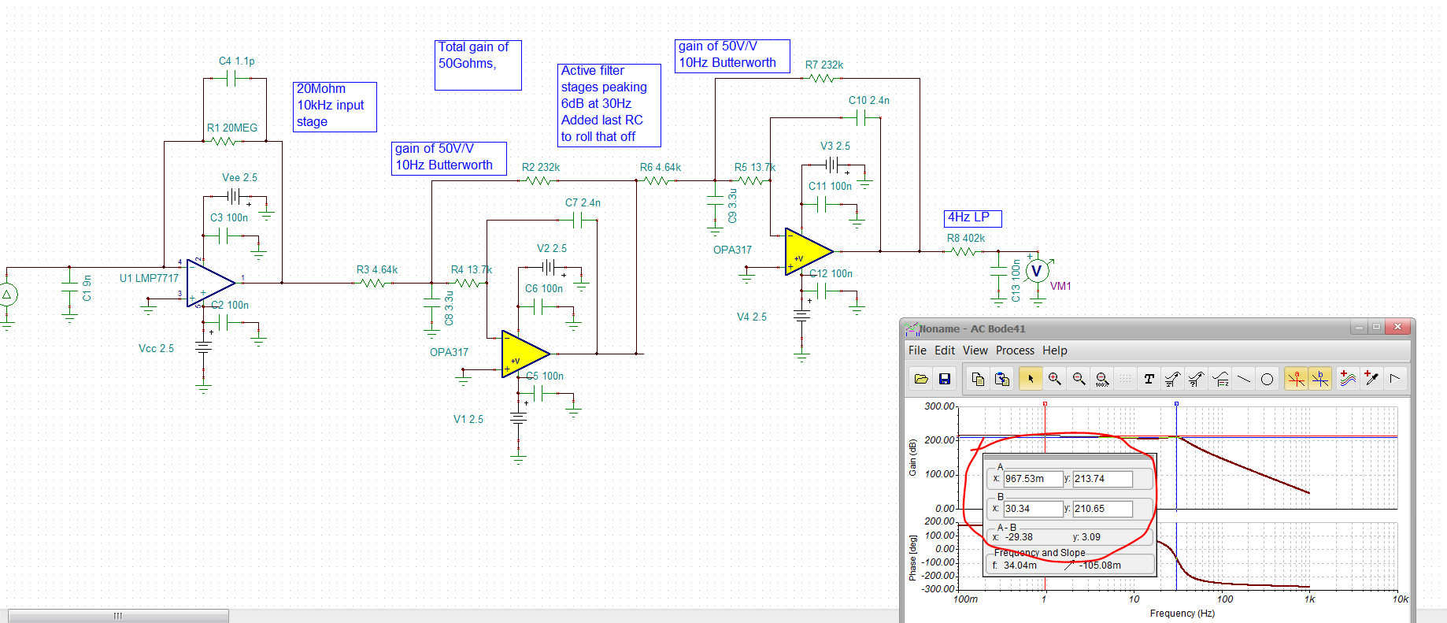Screen dimensions: 1447x623
Task: Click the 'R8 402k' resistor label
Action: point(966,238)
